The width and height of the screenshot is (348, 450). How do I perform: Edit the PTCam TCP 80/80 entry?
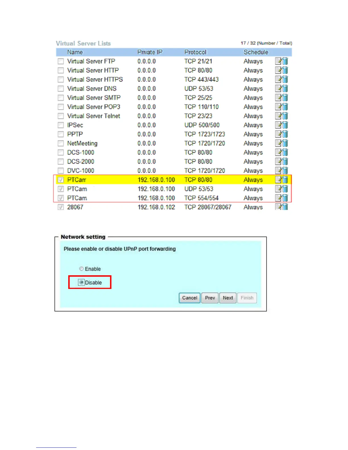point(278,180)
